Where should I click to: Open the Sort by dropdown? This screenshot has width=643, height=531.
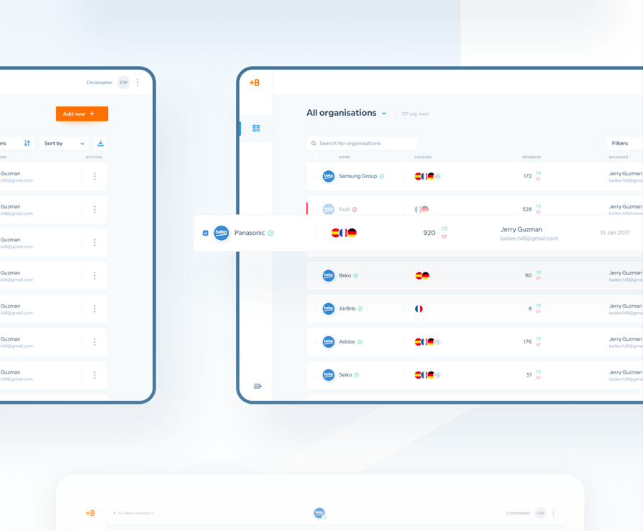pos(64,144)
